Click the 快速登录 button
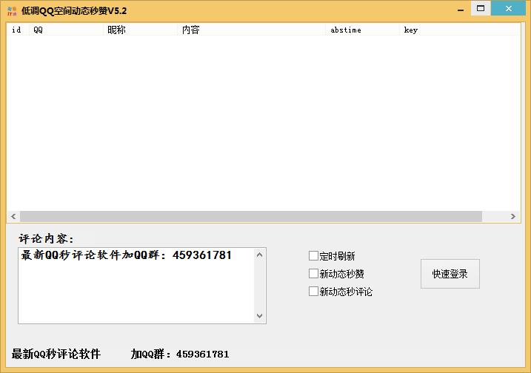 [450, 274]
